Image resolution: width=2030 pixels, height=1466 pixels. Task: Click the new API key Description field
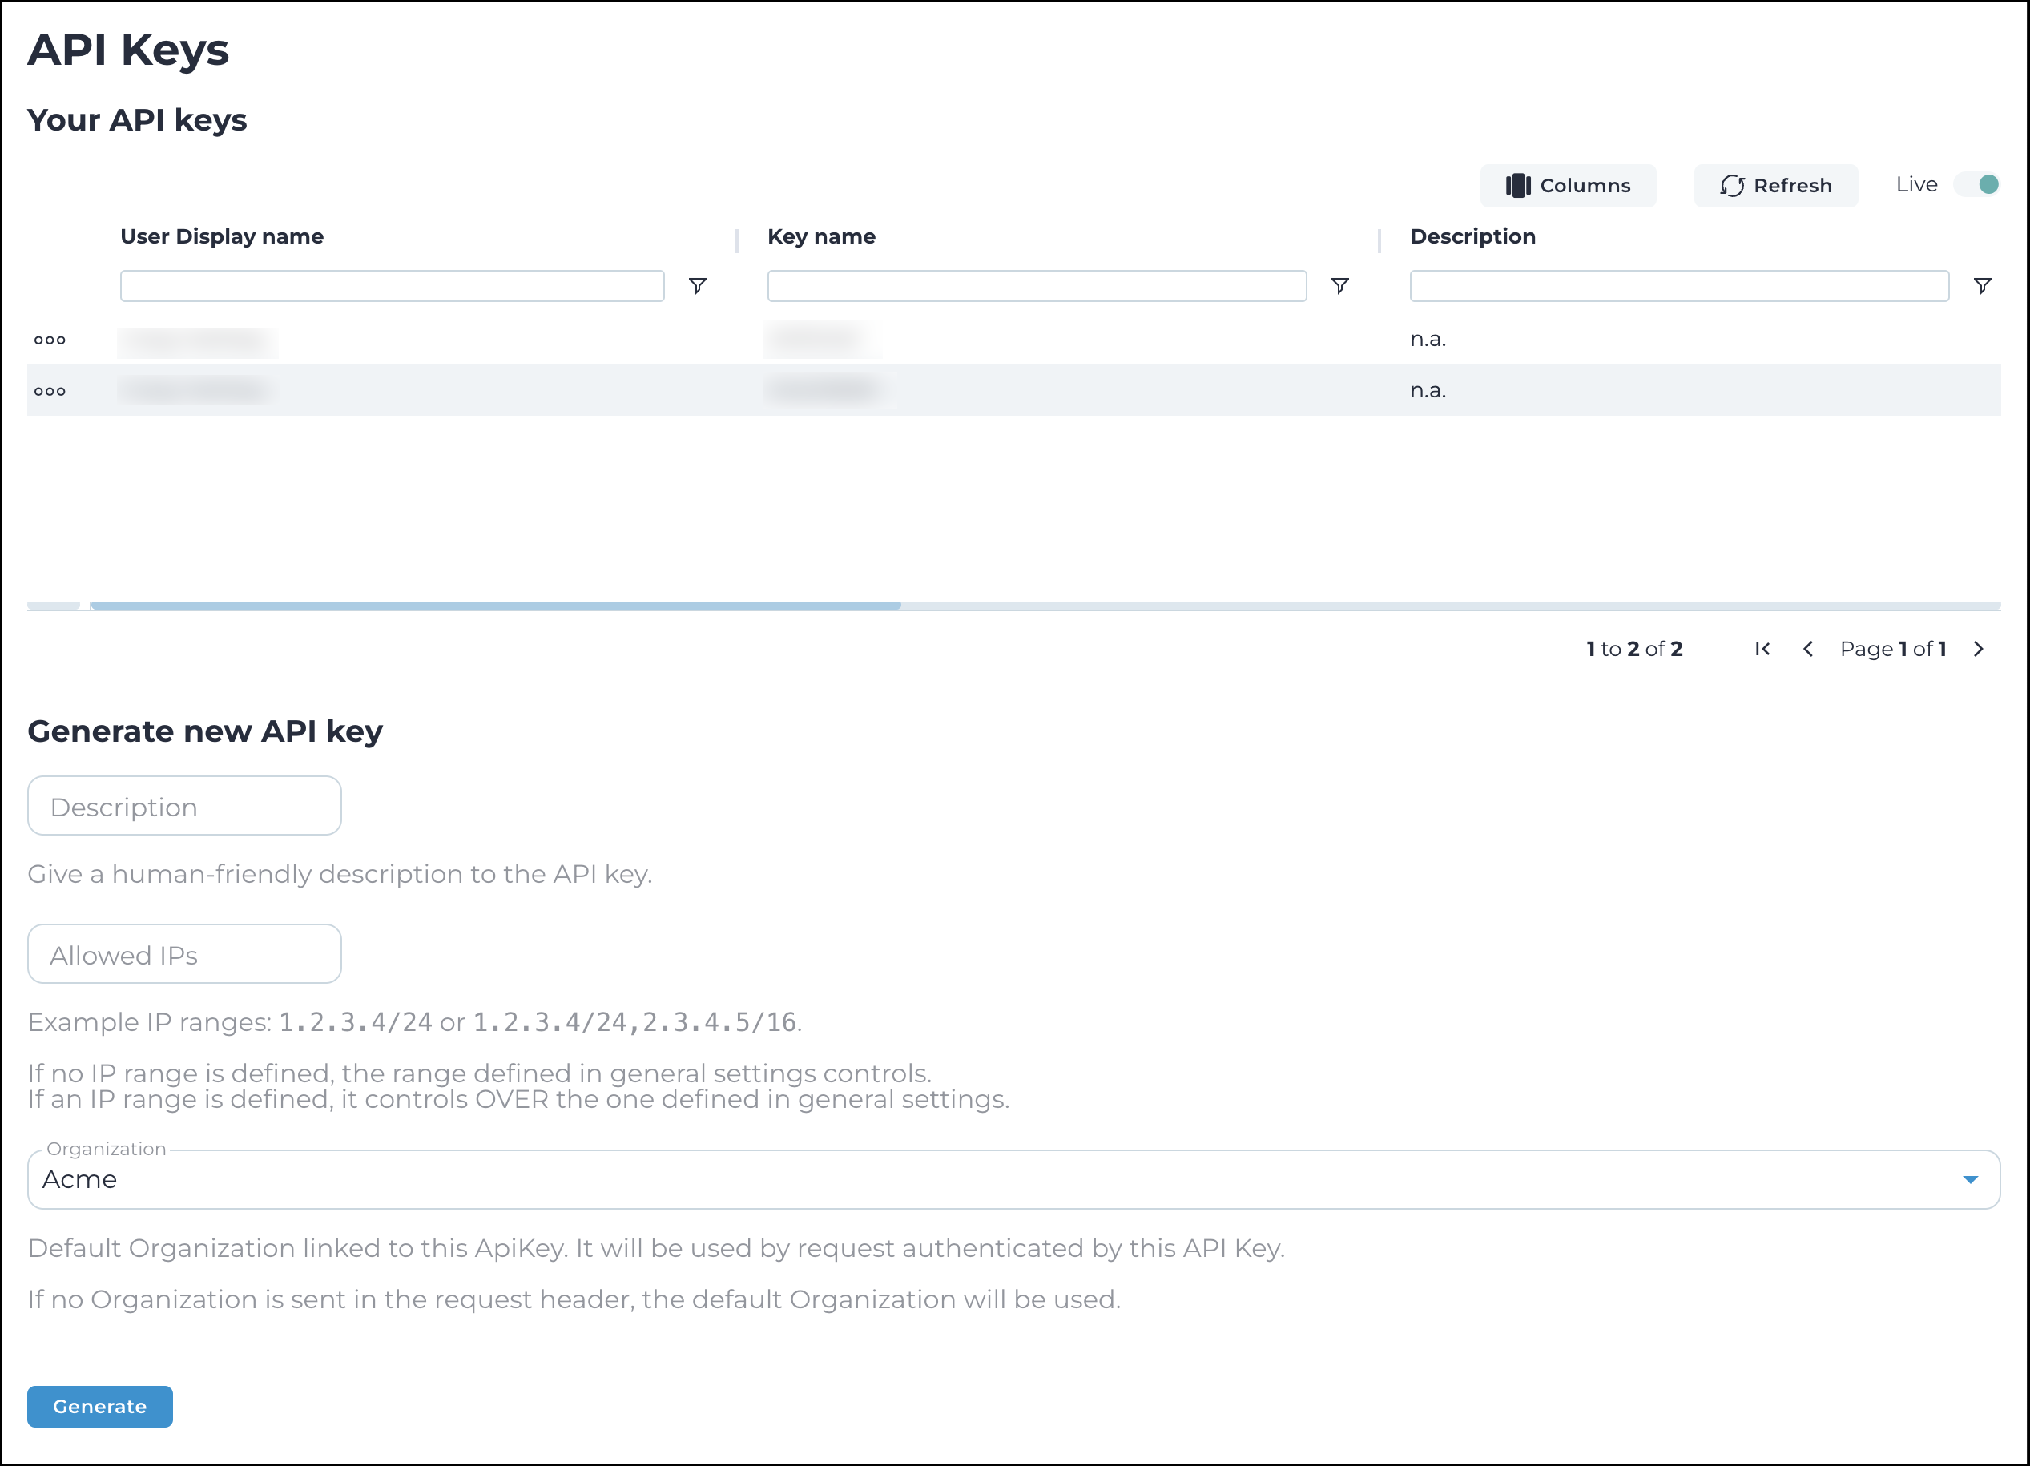(184, 805)
